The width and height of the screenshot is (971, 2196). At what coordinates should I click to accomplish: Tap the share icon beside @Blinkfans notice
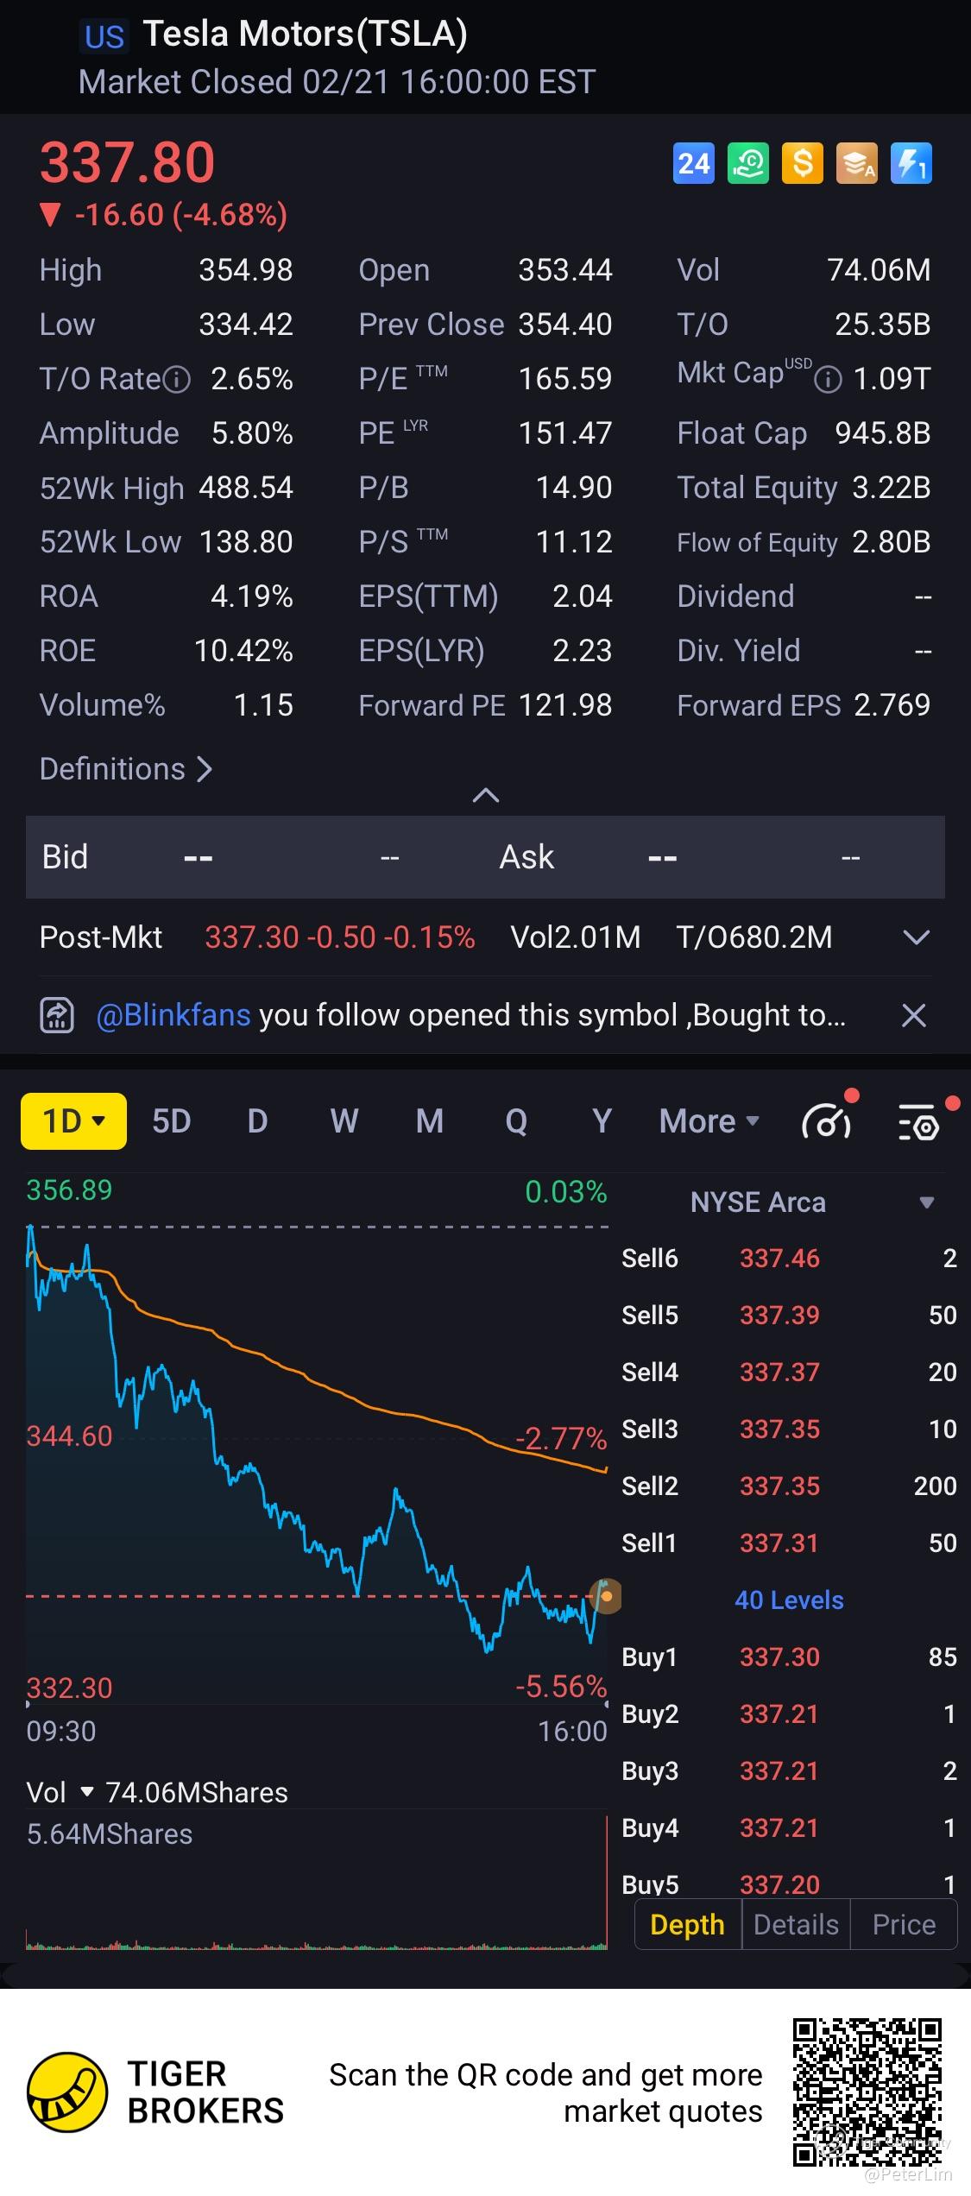coord(57,1015)
